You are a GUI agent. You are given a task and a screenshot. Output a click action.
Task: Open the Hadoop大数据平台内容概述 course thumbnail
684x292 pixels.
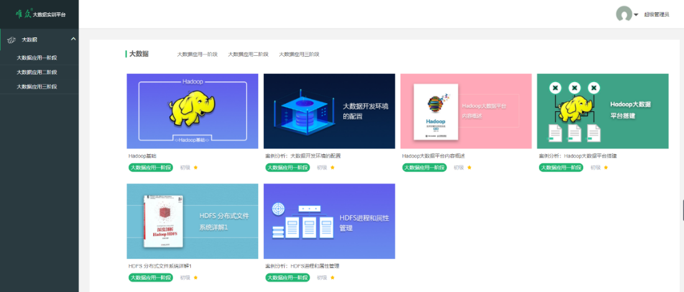pos(466,111)
